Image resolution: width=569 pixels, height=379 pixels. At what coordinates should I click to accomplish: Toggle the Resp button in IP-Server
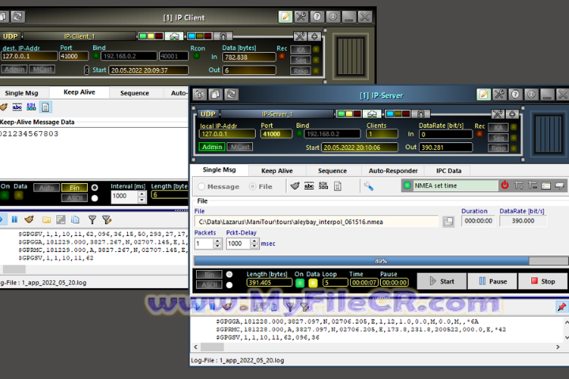tap(498, 148)
